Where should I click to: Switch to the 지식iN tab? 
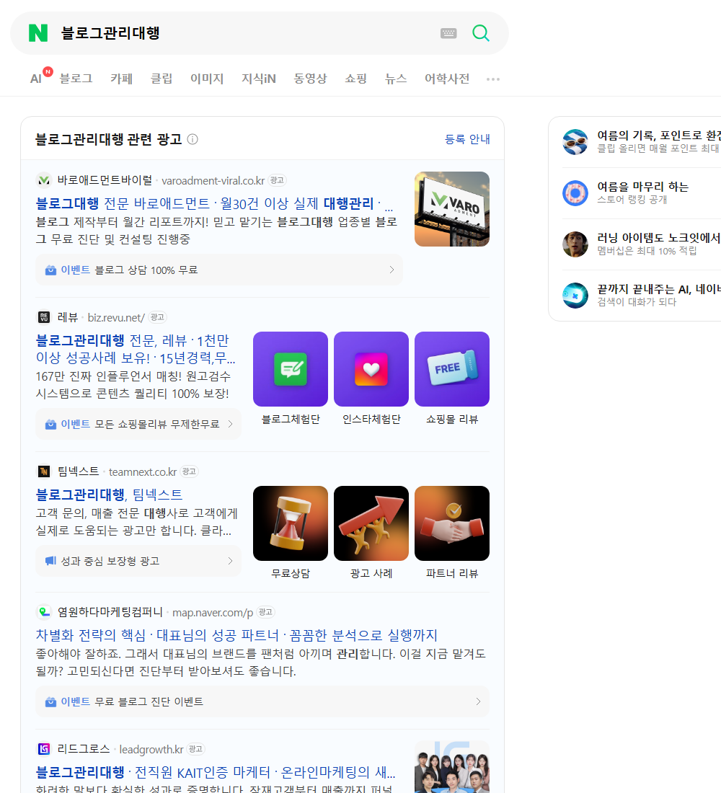pos(259,79)
